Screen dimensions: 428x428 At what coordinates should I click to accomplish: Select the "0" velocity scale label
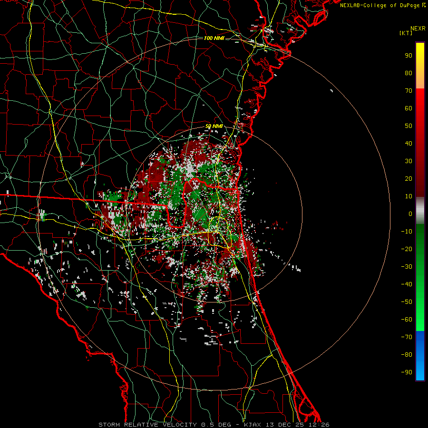click(x=410, y=214)
